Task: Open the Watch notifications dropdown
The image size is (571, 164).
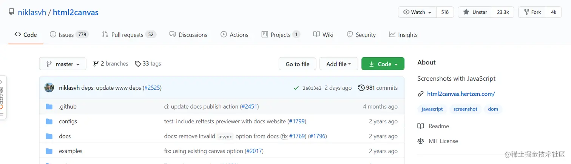Action: pyautogui.click(x=417, y=12)
